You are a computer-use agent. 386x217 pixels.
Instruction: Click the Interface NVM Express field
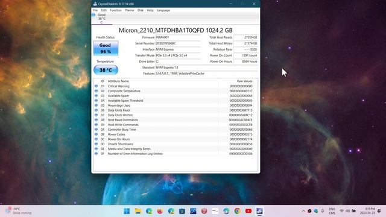178,49
